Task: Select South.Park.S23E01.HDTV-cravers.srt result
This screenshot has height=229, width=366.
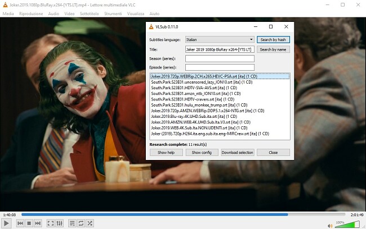Action: [220, 99]
